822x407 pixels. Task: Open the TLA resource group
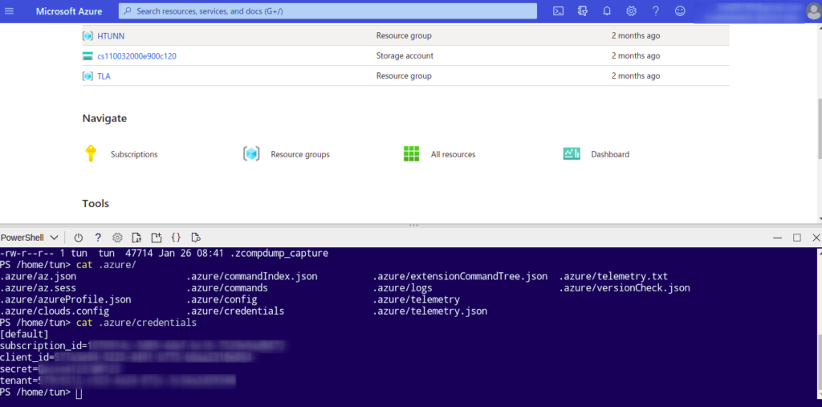tap(104, 76)
